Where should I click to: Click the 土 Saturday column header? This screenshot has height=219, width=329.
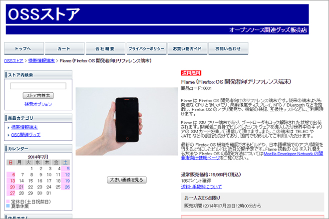pos(65,163)
